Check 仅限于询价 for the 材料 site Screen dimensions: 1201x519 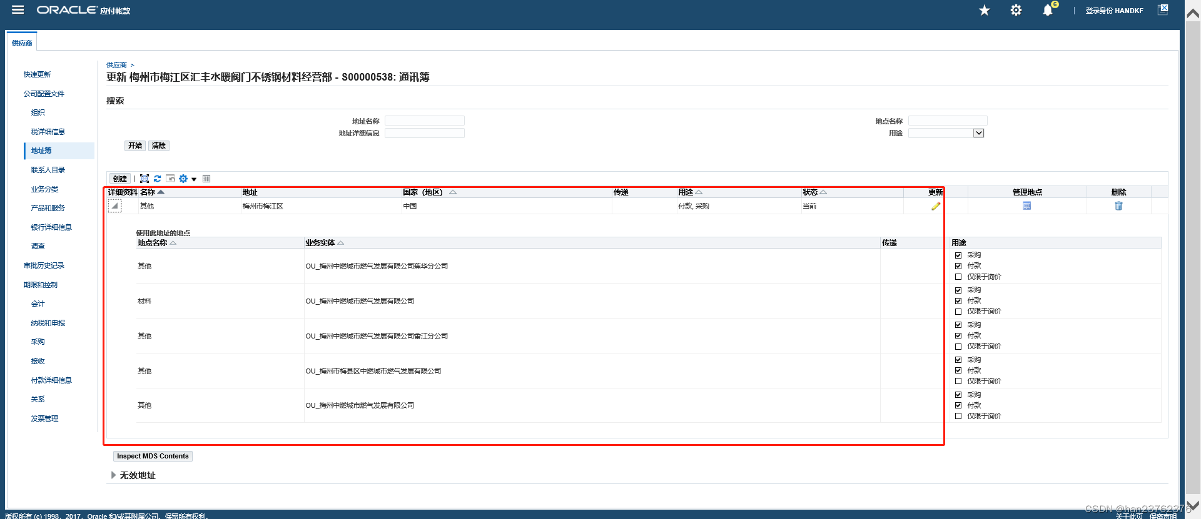pyautogui.click(x=958, y=312)
